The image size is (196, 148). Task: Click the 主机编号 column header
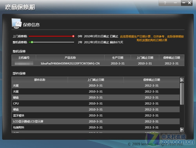[x=24, y=58]
